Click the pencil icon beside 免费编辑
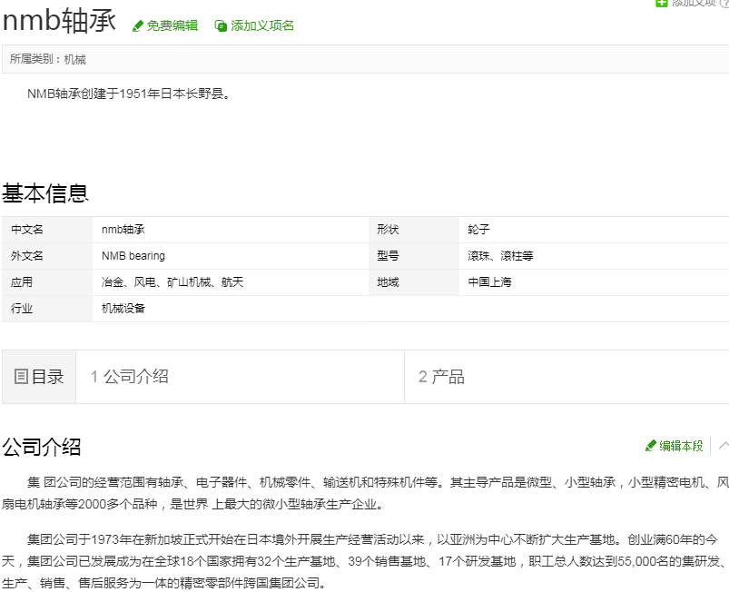729x592 pixels. click(138, 26)
